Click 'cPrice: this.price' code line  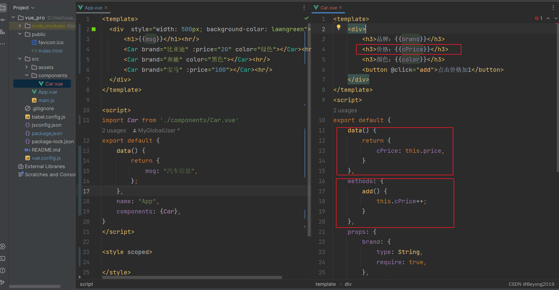(x=410, y=151)
